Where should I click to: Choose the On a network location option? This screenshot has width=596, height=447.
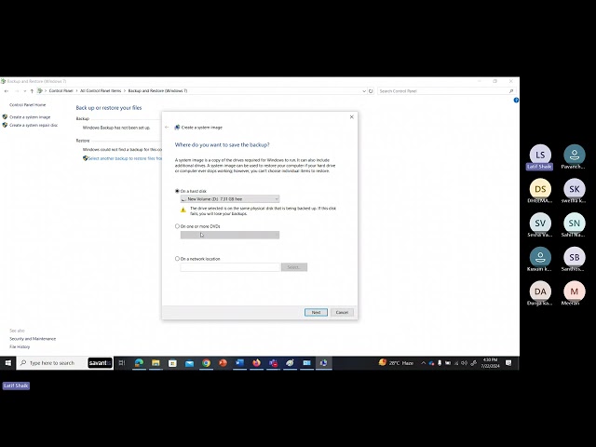click(x=177, y=259)
